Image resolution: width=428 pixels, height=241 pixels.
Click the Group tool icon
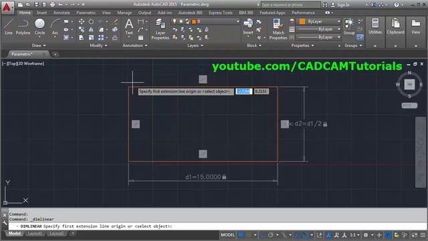coord(349,27)
